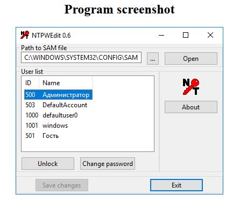
Task: Click the NTPWEdit key icon in title bar
Action: [x=25, y=35]
